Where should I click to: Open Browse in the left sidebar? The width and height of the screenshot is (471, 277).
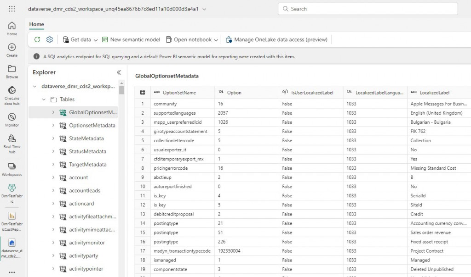(x=11, y=72)
